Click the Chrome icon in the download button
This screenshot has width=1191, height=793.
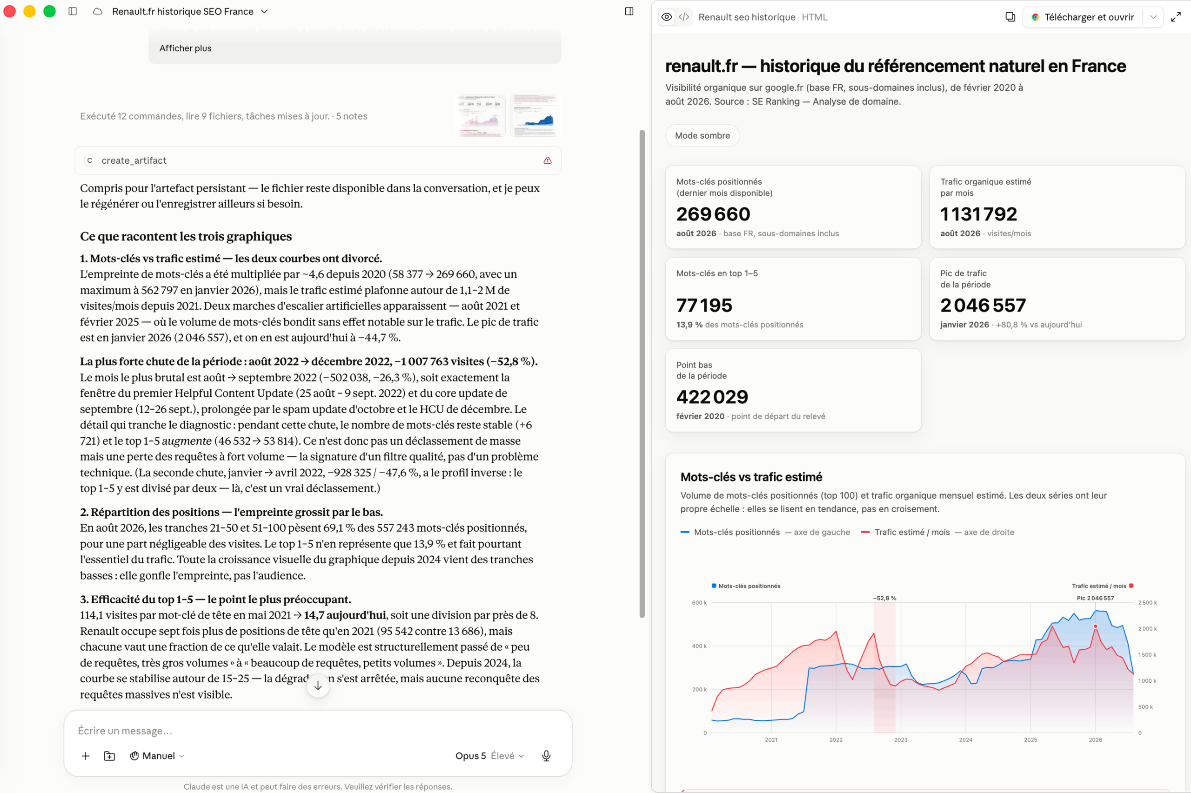pos(1035,17)
